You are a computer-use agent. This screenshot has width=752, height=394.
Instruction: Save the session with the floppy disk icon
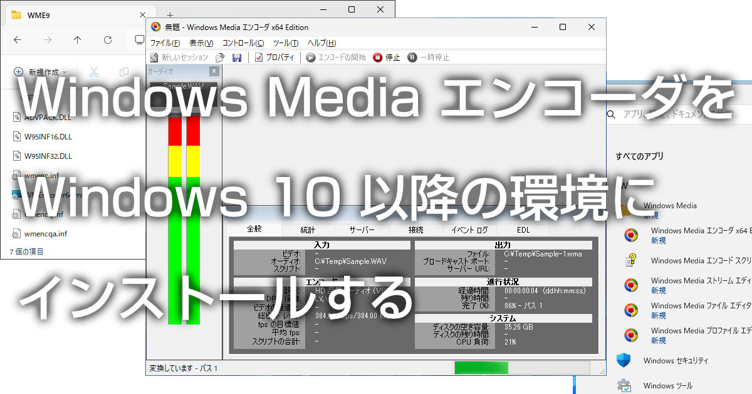[x=237, y=57]
